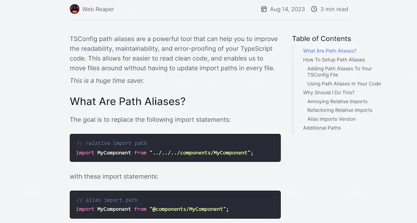
Task: Go to How To Setup Path Aliases
Action: pos(334,60)
